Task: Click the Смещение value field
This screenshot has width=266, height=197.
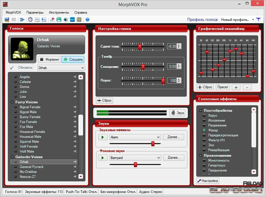Action: 172,66
